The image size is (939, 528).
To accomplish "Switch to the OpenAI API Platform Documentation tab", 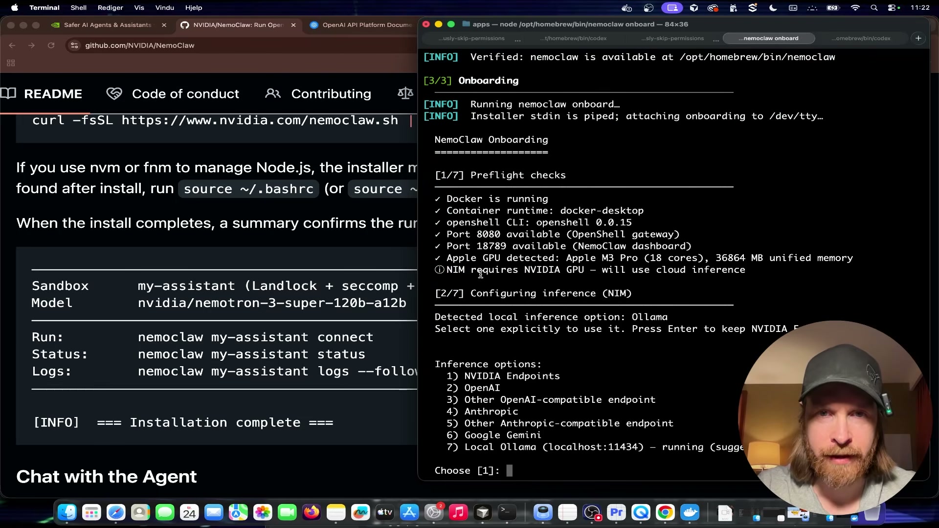I will point(362,25).
